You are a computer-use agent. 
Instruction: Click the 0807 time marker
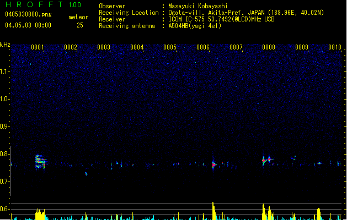click(x=236, y=47)
